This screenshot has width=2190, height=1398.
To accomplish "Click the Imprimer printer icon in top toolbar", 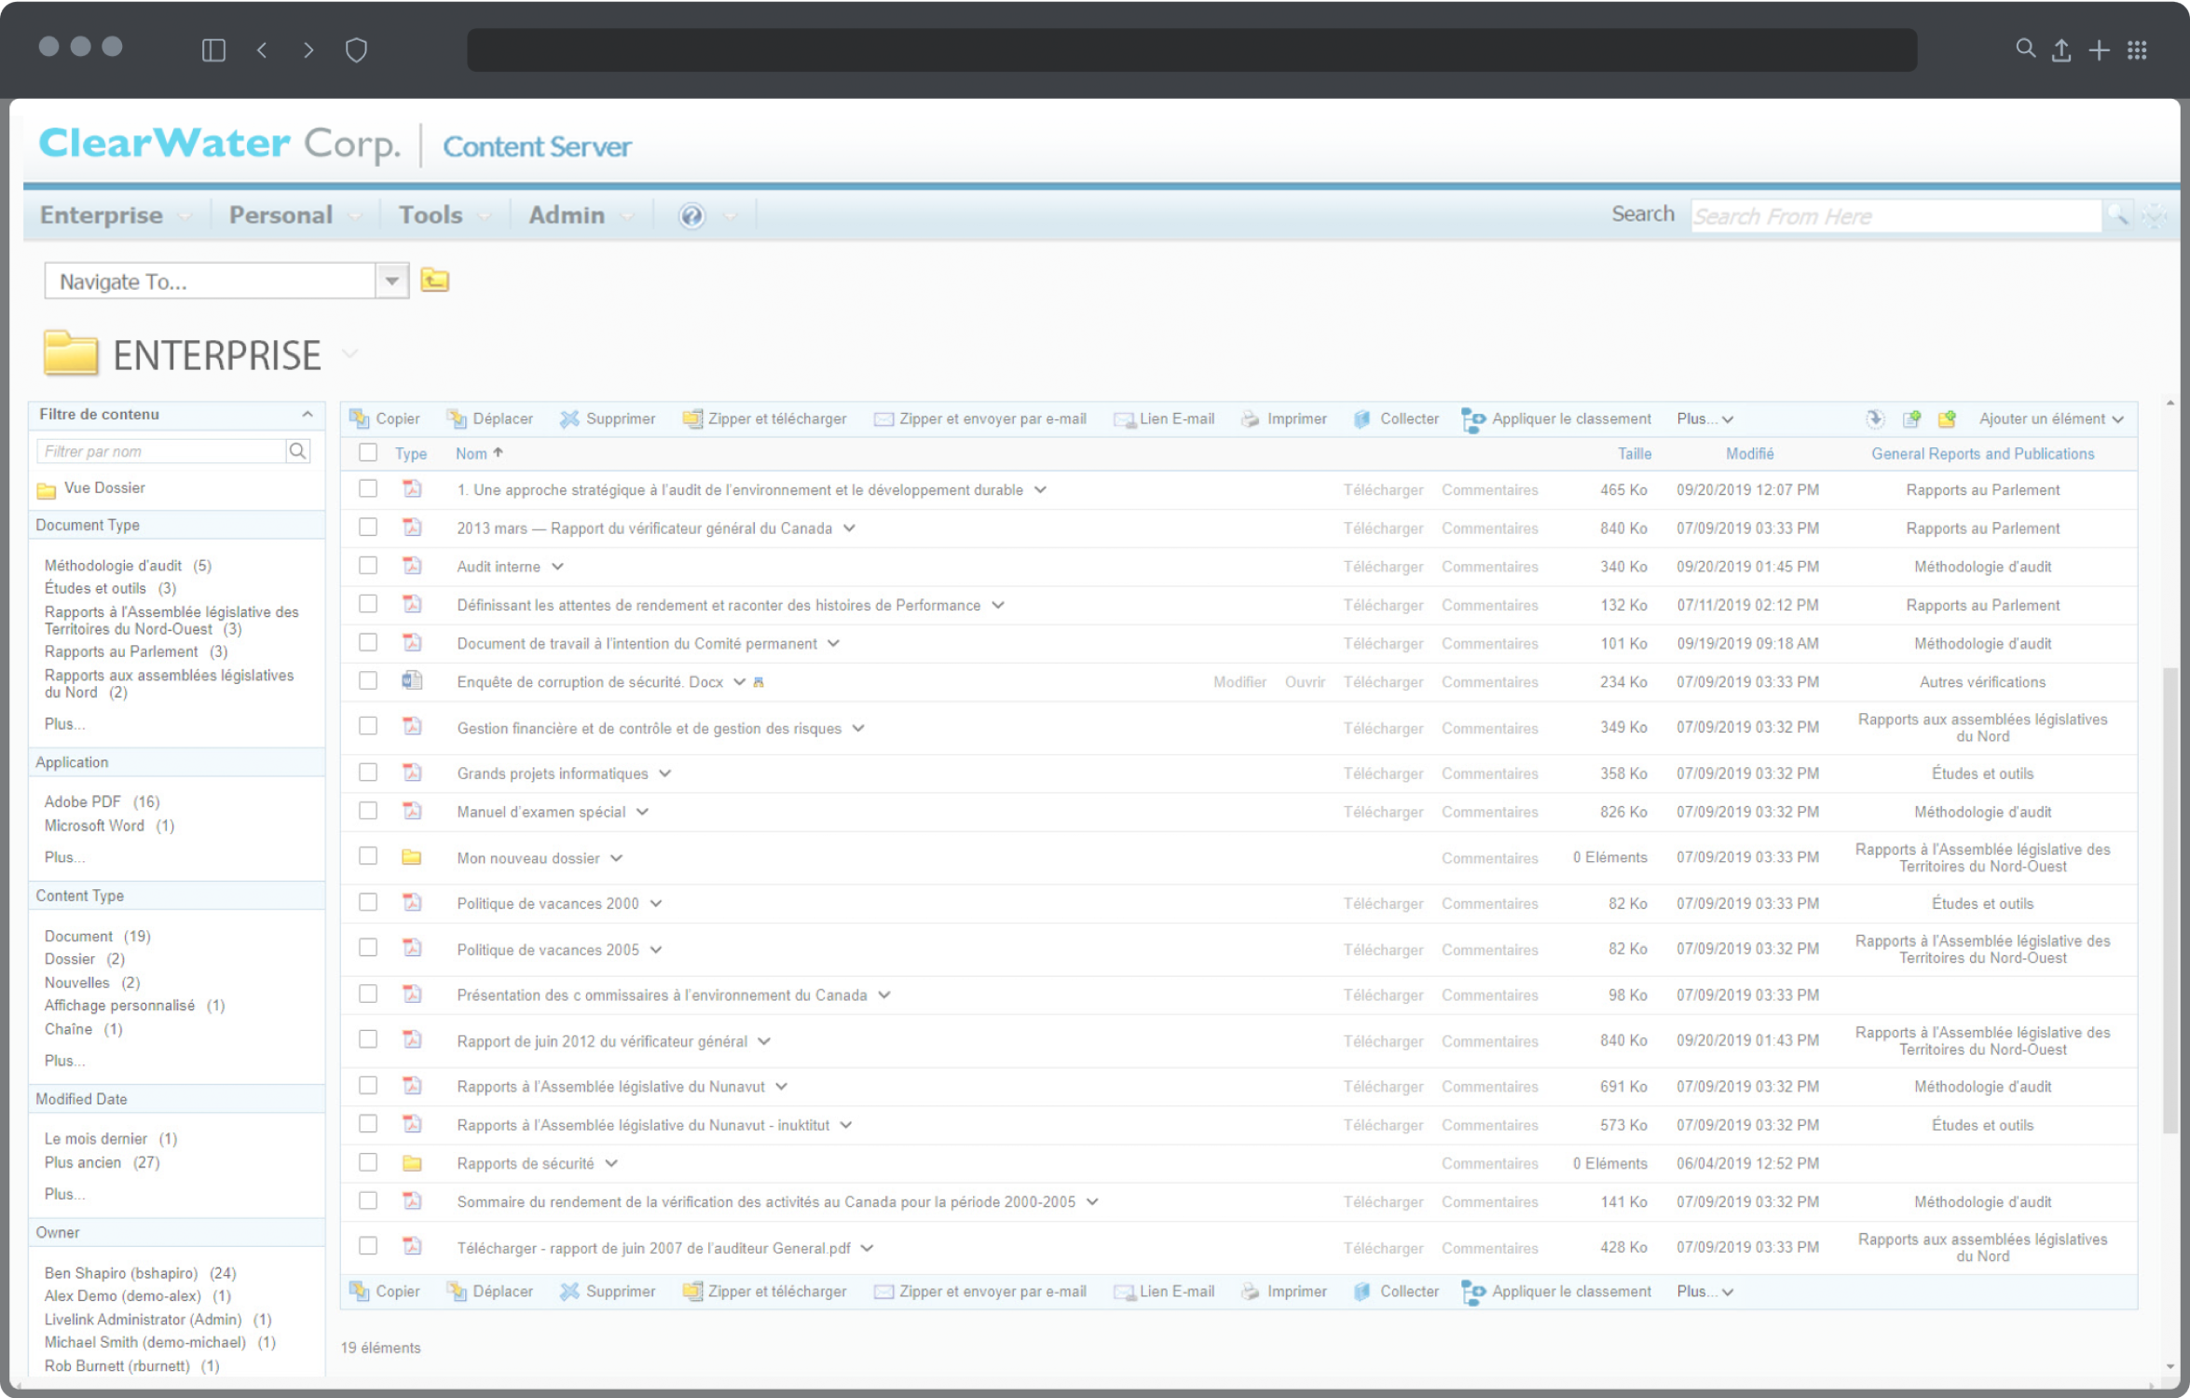I will 1251,418.
